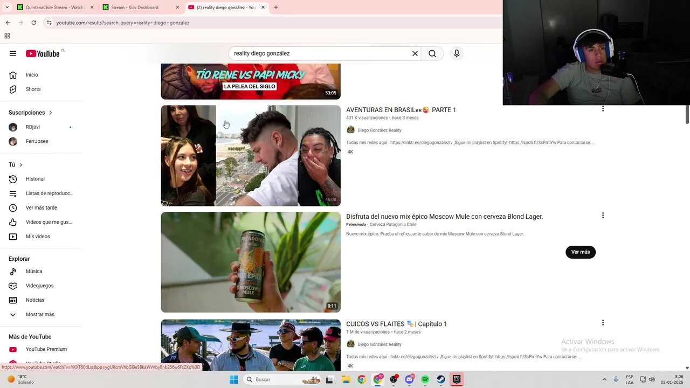This screenshot has height=388, width=690.
Task: Reload the page with browser refresh button
Action: (33, 23)
